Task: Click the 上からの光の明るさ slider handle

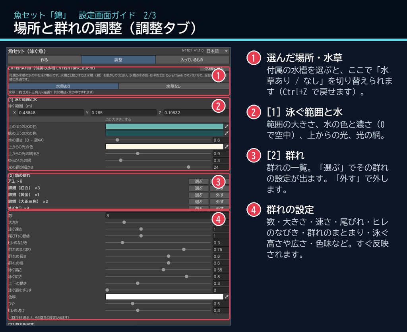Action: click(x=138, y=154)
